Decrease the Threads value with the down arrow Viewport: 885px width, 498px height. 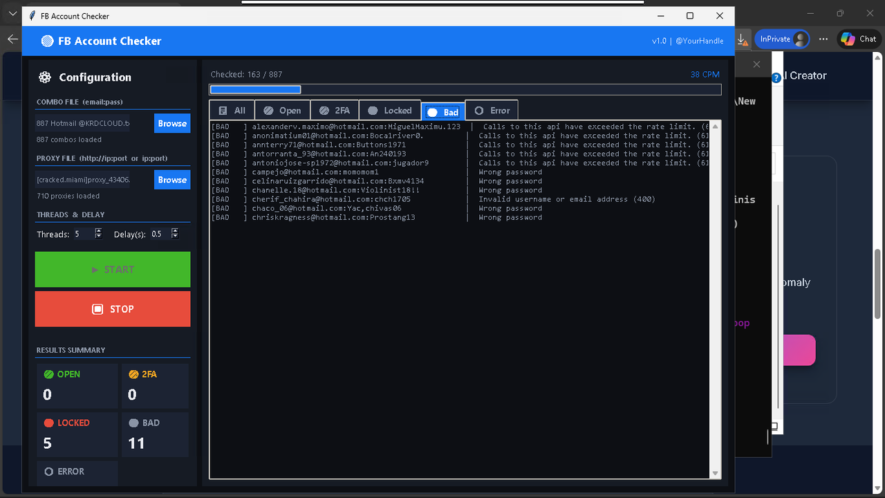tap(98, 237)
